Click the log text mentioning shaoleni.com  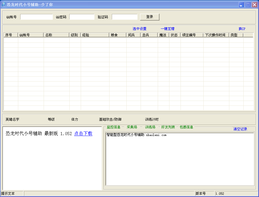[x=136, y=135]
